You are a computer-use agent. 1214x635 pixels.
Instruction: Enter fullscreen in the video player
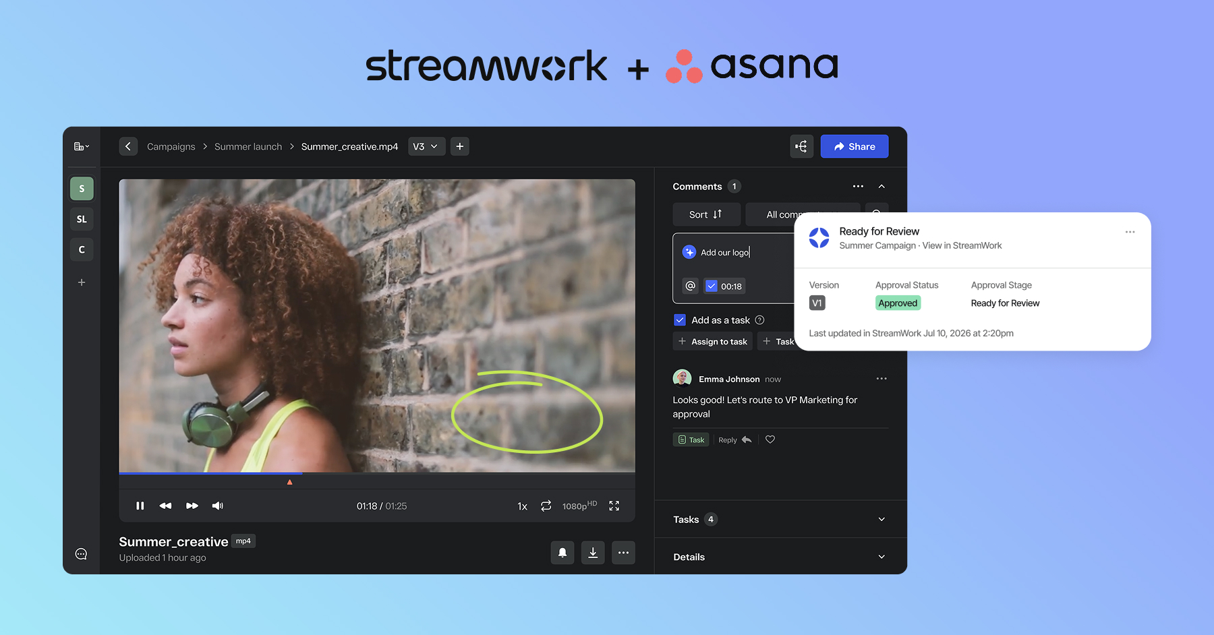[614, 506]
